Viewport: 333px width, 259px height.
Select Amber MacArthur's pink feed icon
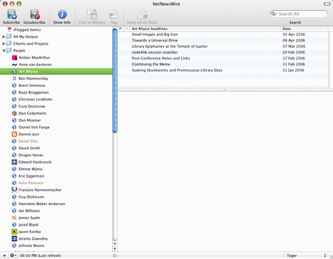14,57
